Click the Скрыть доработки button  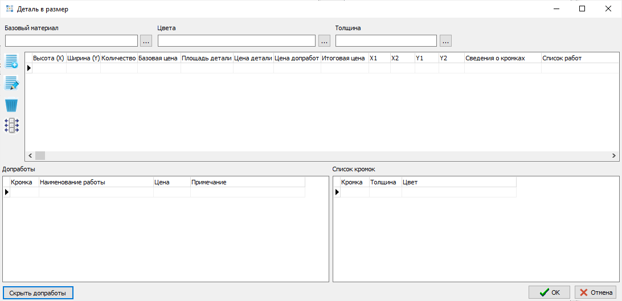tap(38, 293)
